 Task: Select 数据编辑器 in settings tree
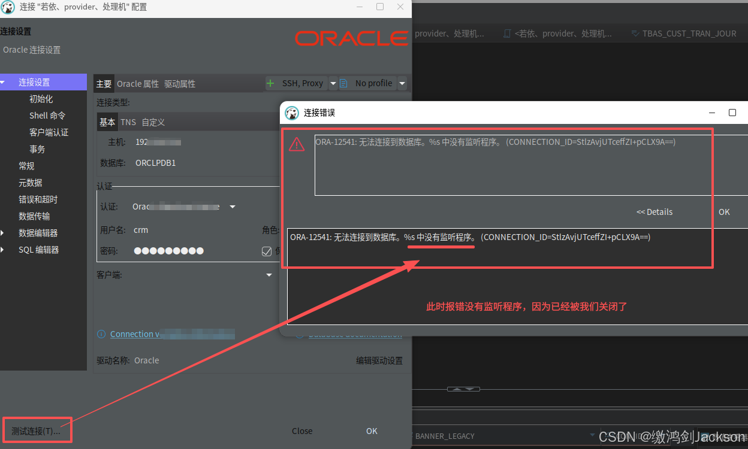pyautogui.click(x=38, y=233)
